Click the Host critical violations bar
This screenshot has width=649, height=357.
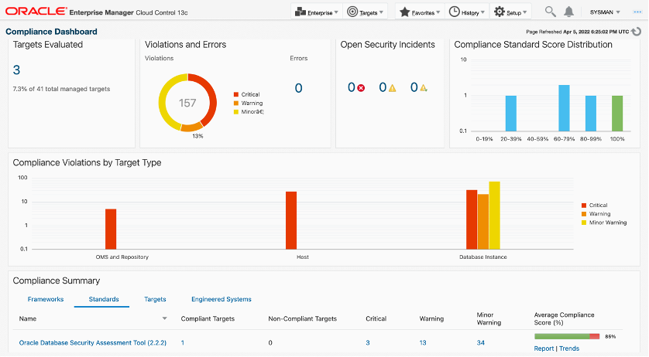pos(291,219)
